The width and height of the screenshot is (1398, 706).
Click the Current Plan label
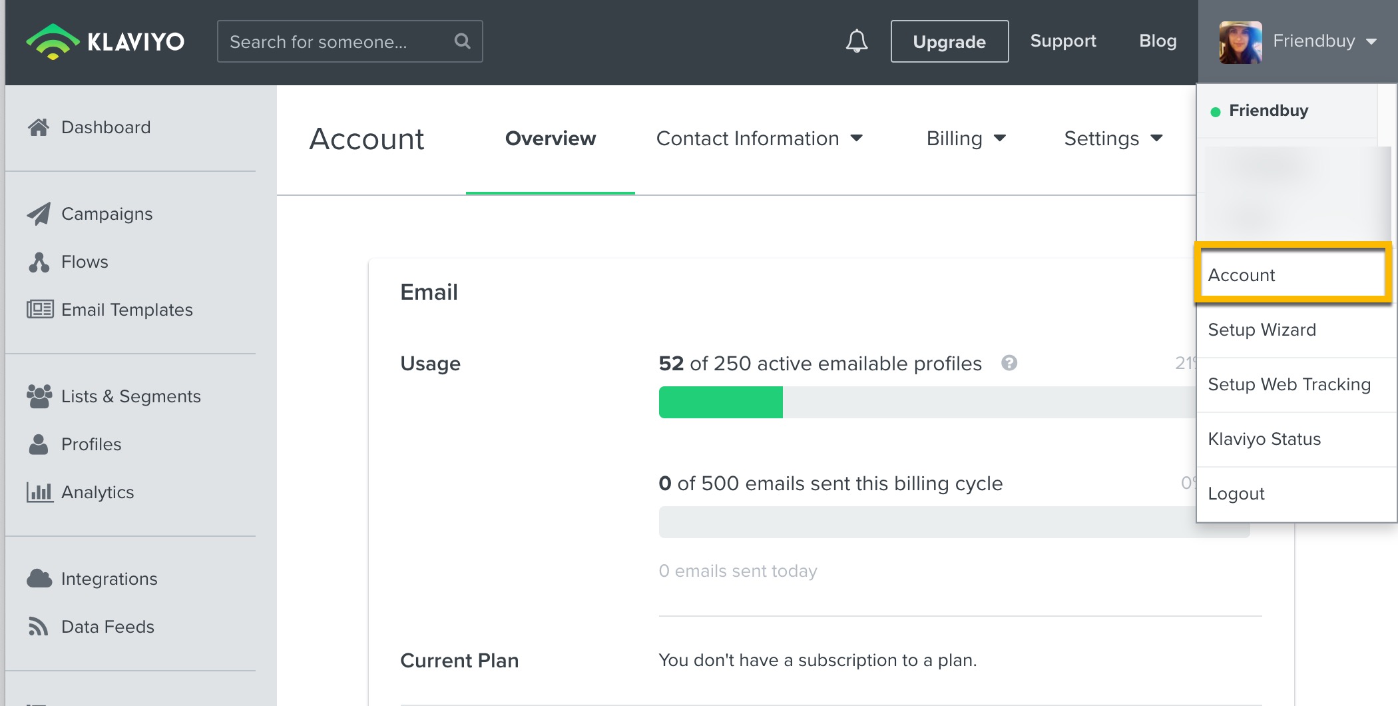[459, 660]
